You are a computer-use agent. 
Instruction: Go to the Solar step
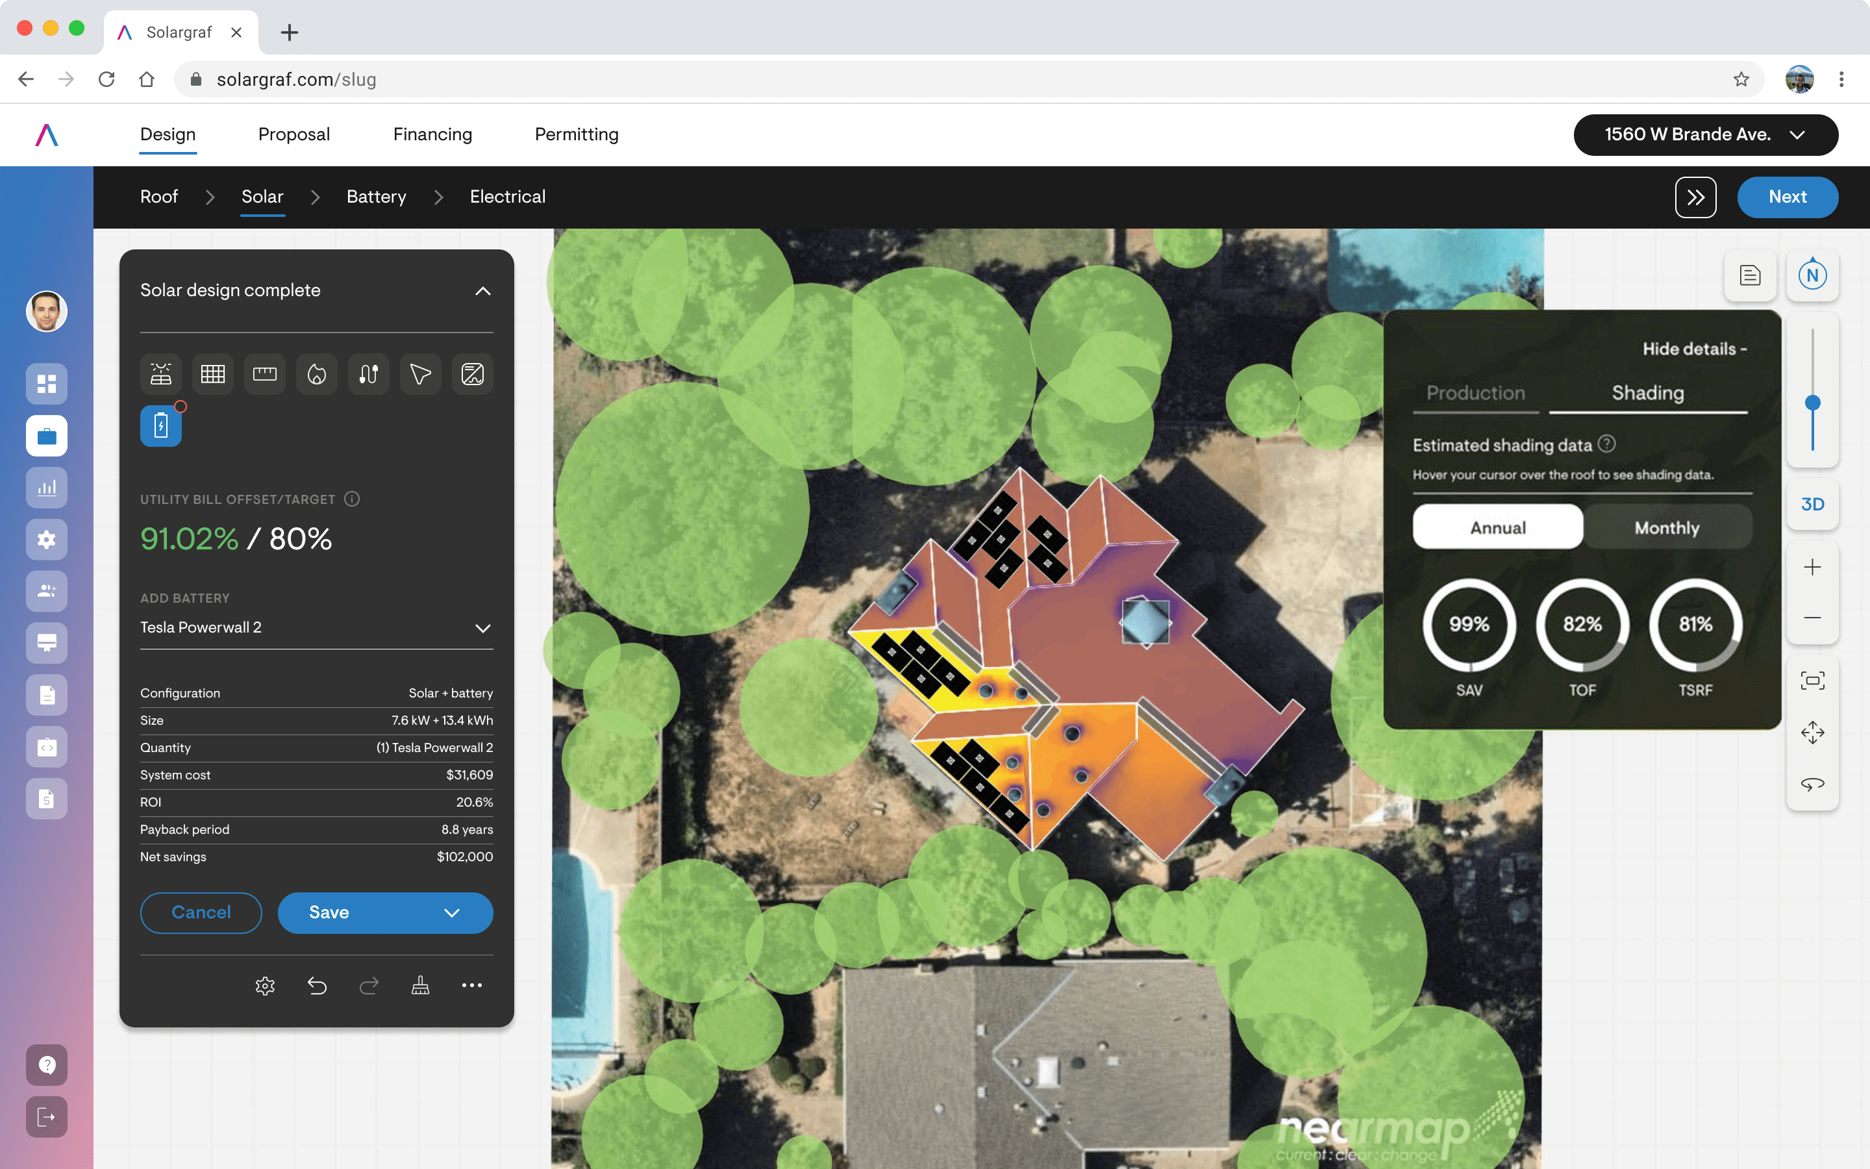tap(262, 196)
